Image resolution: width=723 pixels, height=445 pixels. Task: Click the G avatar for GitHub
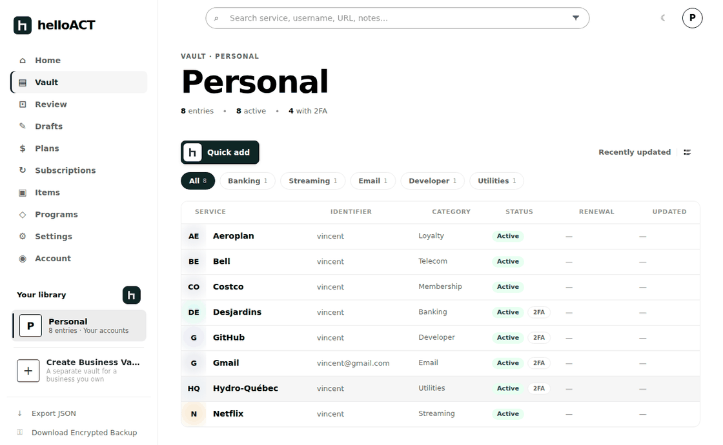pos(194,338)
